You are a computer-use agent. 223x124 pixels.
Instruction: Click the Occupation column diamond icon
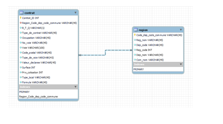(x=21, y=38)
